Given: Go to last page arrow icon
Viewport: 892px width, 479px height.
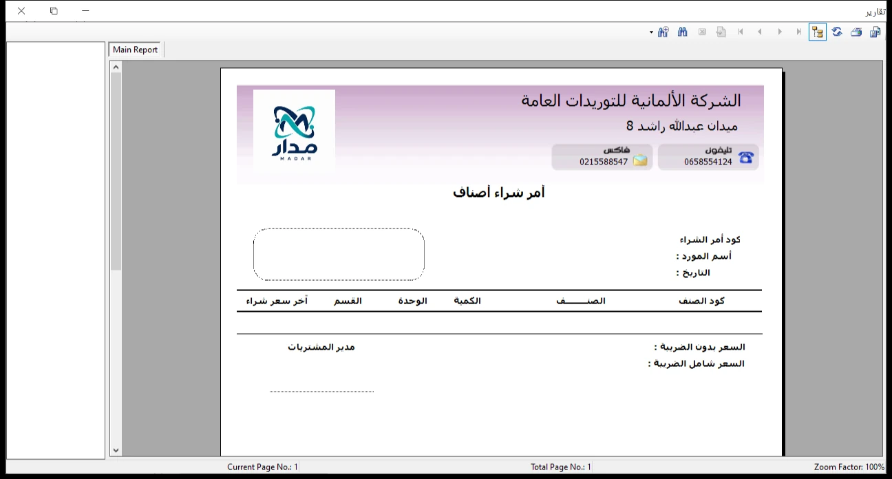Looking at the screenshot, I should pos(798,32).
